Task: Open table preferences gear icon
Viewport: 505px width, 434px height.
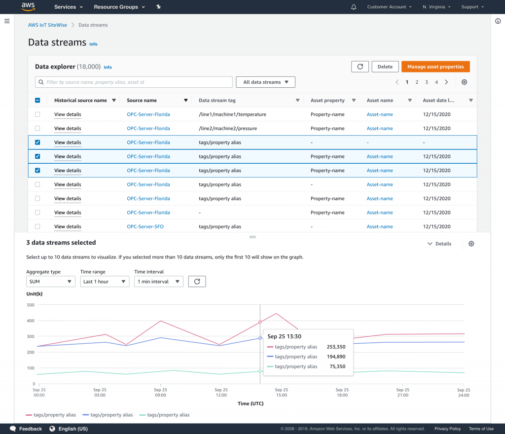Action: [x=464, y=82]
